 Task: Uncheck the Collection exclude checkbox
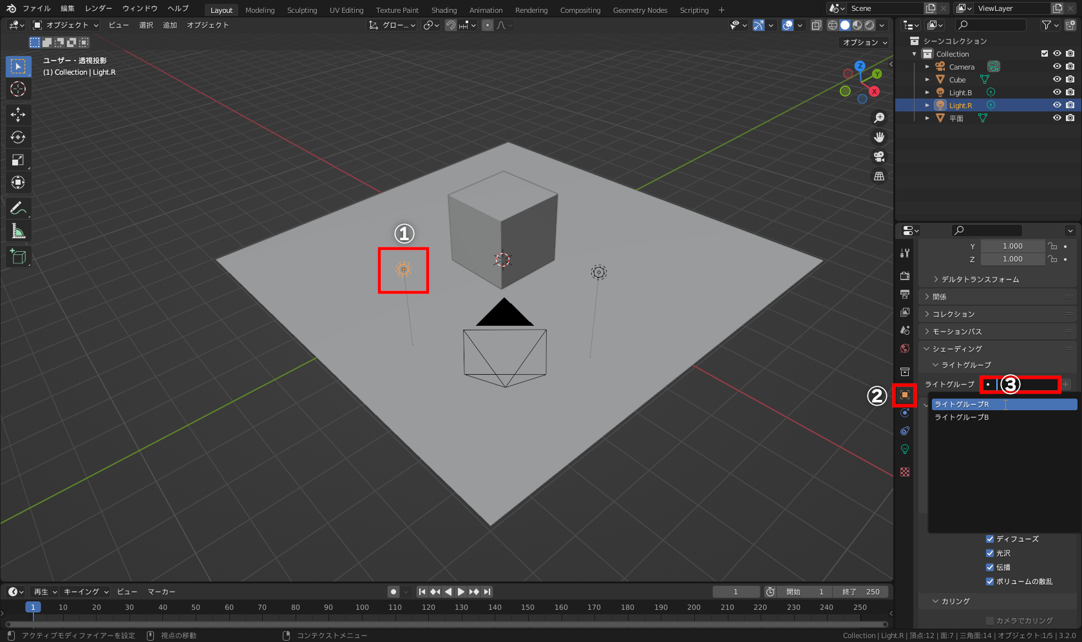click(x=1045, y=53)
